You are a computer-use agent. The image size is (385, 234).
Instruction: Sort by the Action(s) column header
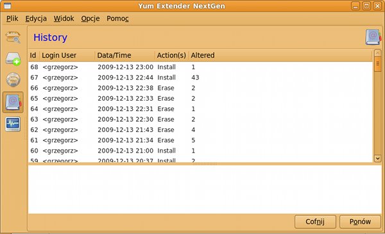pyautogui.click(x=171, y=55)
